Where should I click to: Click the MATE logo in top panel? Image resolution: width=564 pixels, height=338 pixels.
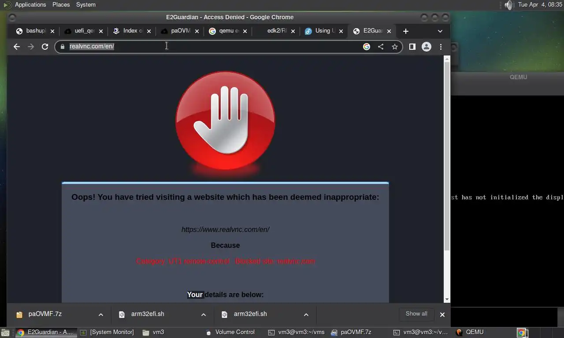coord(7,5)
